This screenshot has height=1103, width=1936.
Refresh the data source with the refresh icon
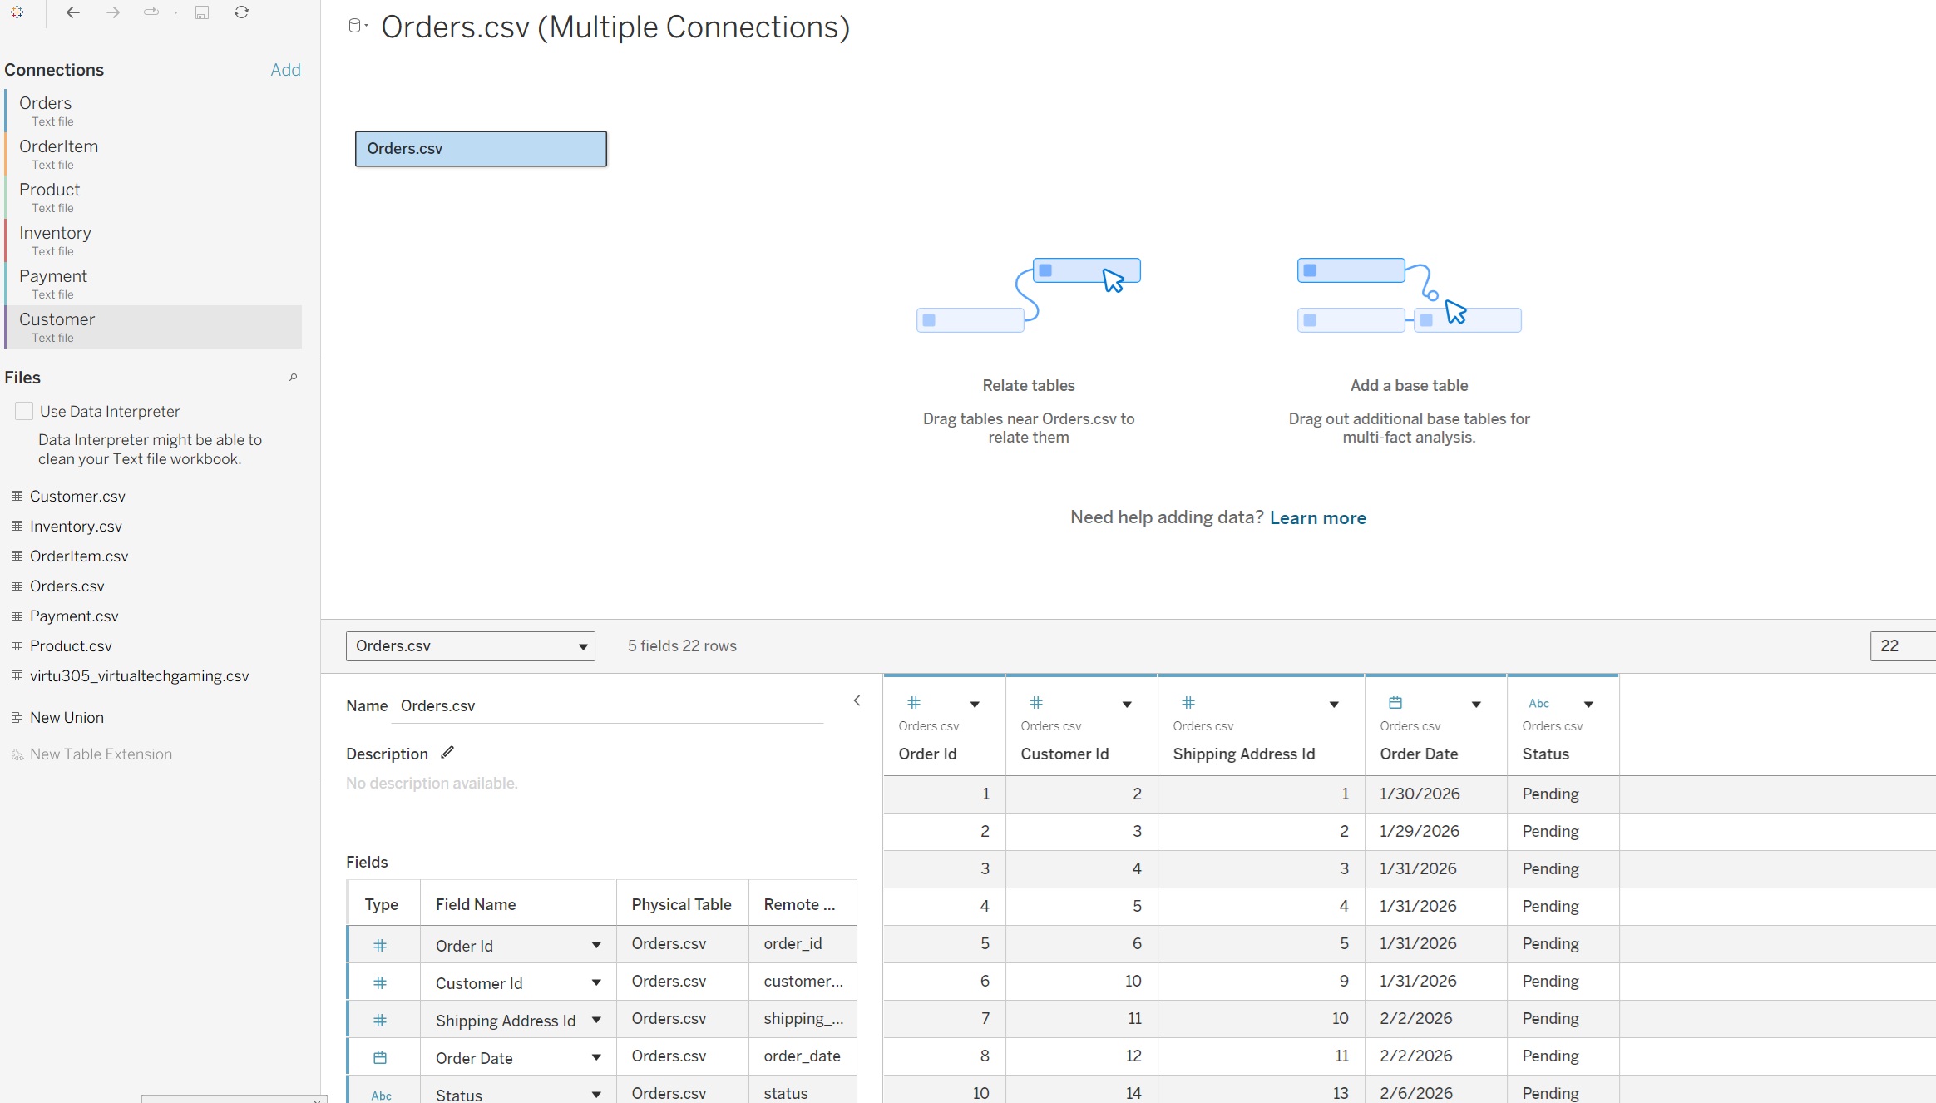[x=242, y=12]
